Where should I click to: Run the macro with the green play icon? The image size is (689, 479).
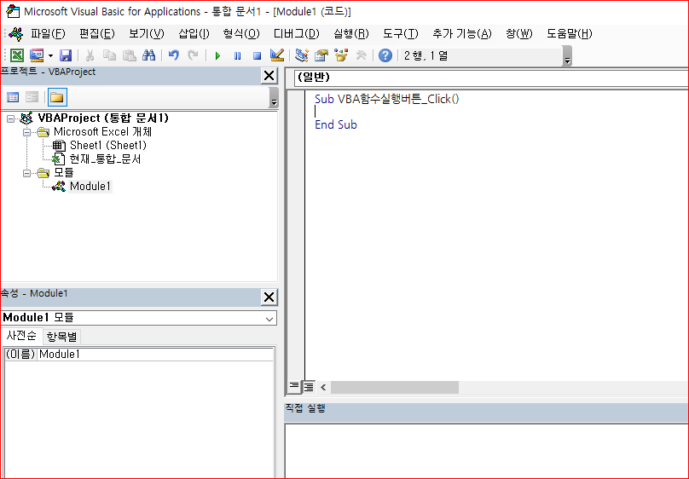[217, 55]
